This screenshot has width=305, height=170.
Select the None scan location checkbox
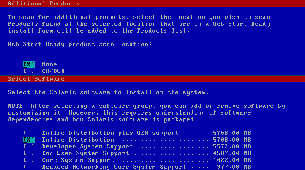point(29,64)
